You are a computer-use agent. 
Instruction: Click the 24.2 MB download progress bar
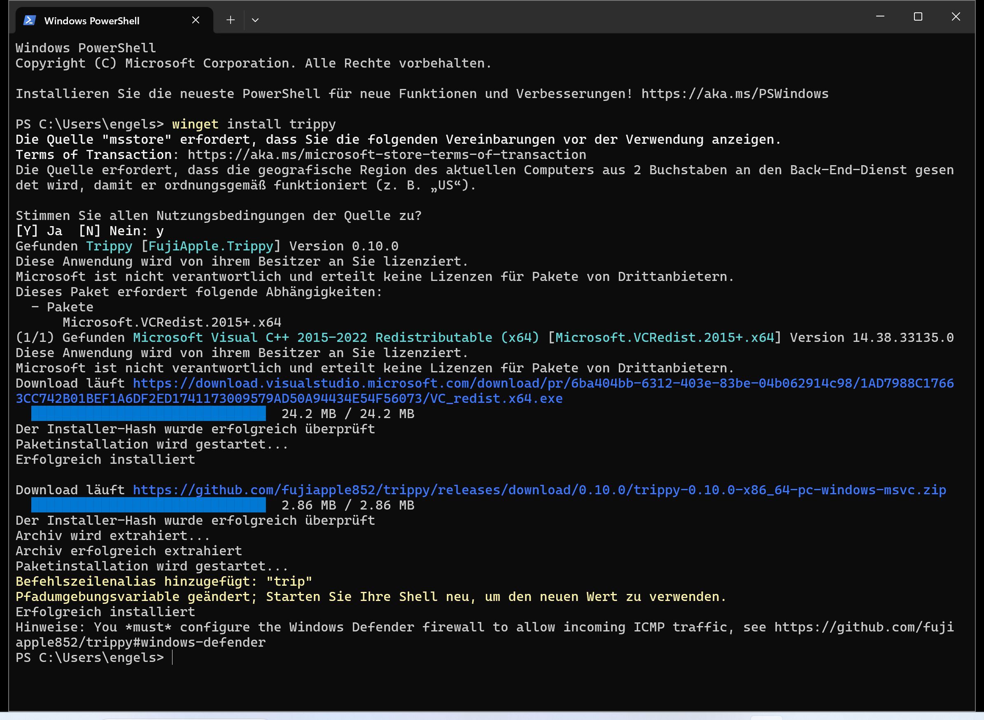149,414
